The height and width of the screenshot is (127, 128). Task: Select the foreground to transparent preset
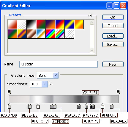22,24
